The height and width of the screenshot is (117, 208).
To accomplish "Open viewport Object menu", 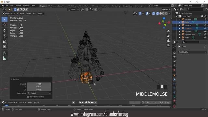I will tap(41, 13).
